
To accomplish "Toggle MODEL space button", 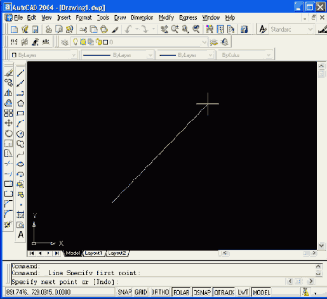I will 262,292.
